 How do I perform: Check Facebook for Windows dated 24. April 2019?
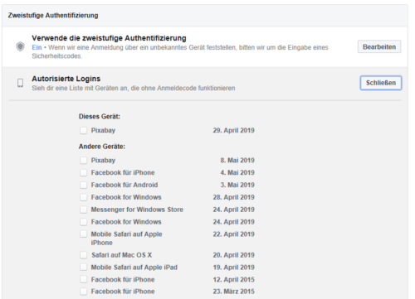[x=83, y=222]
